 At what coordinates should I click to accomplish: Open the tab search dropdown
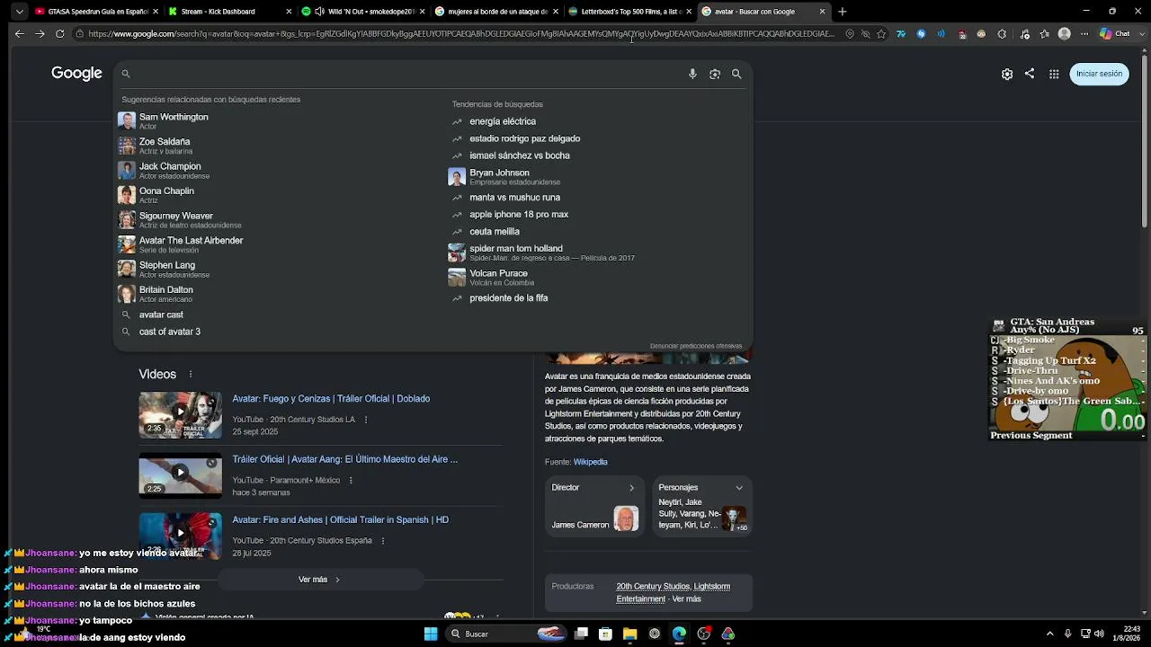(x=19, y=12)
